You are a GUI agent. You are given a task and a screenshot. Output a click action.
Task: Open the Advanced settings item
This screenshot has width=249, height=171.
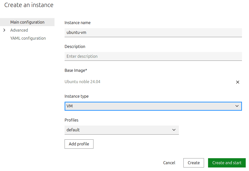coord(19,30)
